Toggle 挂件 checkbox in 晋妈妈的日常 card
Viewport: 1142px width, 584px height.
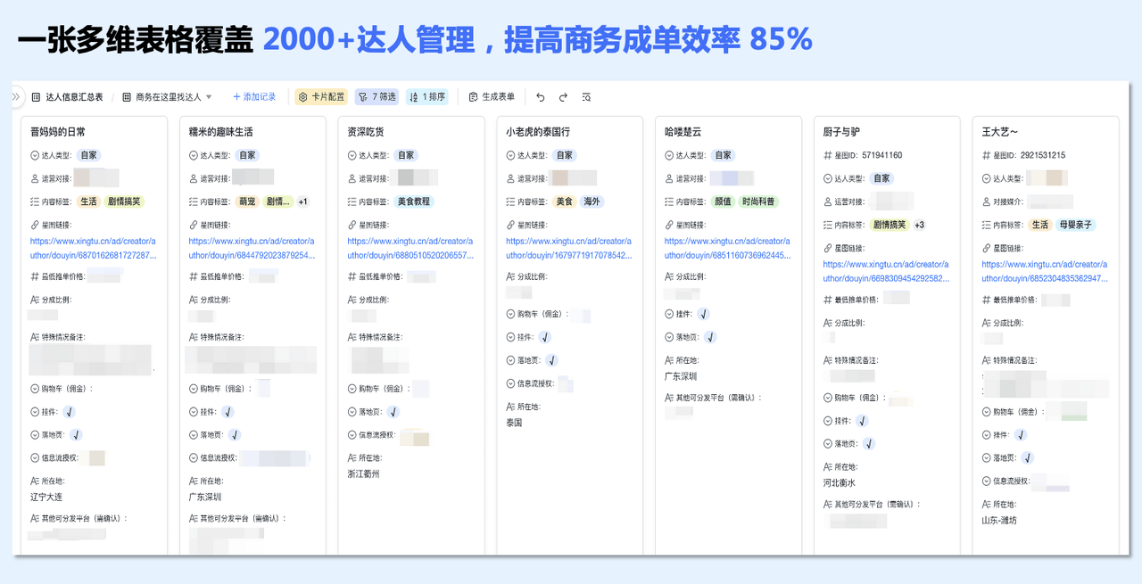(x=69, y=412)
